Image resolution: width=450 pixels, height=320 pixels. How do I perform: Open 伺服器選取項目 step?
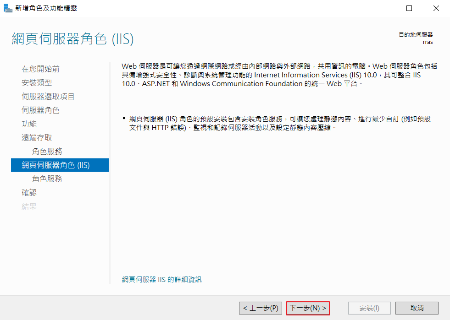coord(48,97)
